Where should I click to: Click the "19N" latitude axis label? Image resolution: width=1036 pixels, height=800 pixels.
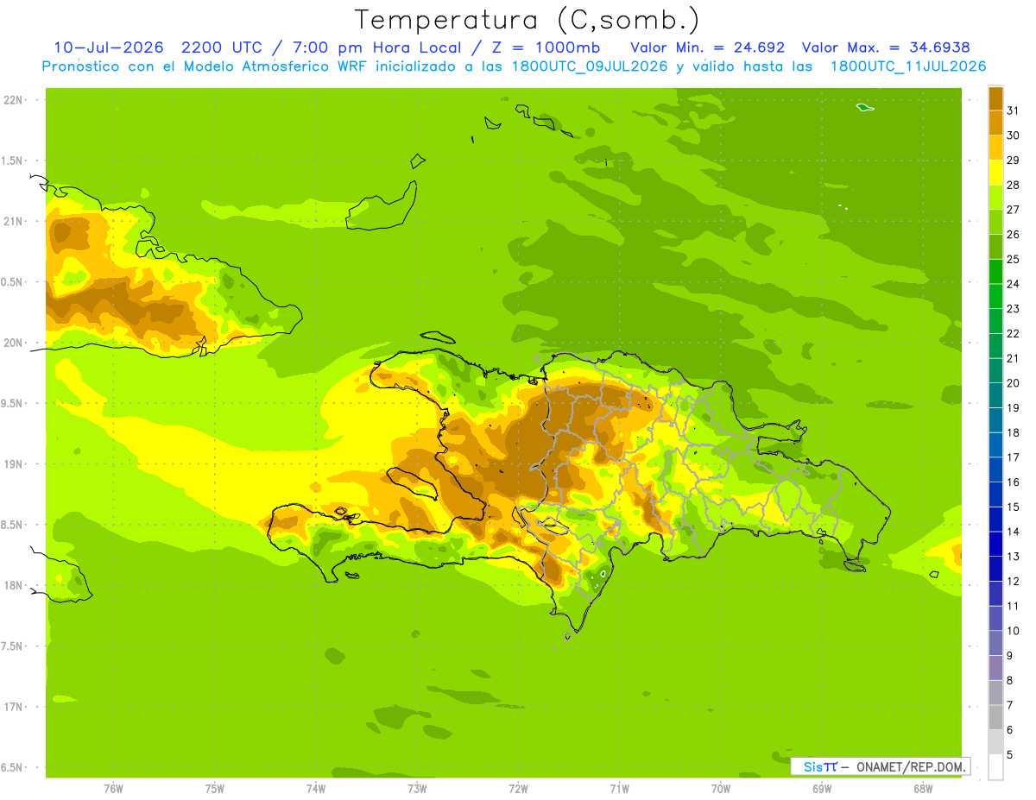click(x=13, y=464)
